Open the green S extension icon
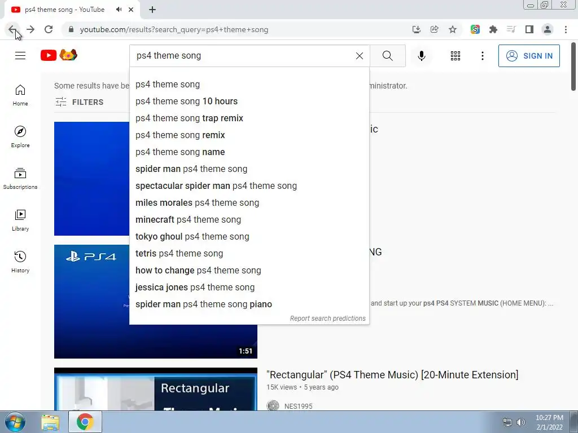This screenshot has height=433, width=578. point(475,29)
